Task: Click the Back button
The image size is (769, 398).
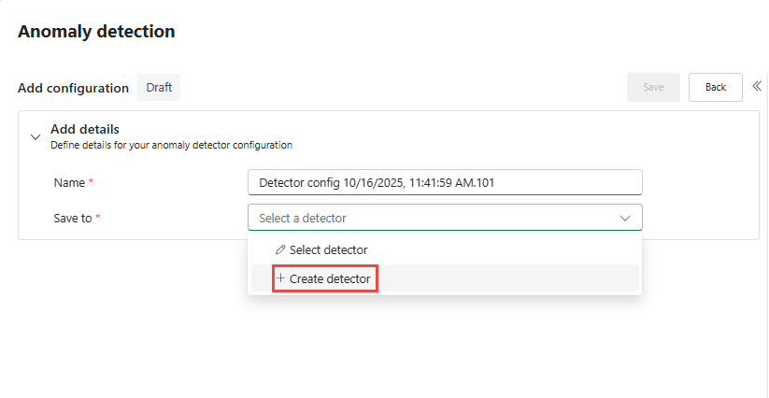Action: [x=716, y=87]
